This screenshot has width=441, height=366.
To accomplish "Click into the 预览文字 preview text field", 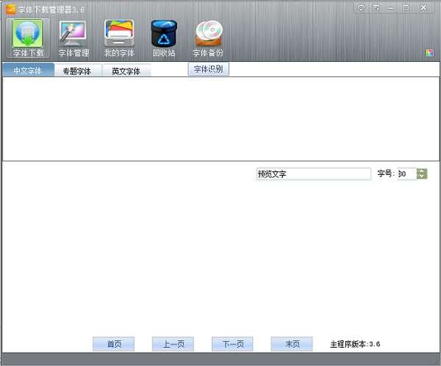I will coord(314,174).
